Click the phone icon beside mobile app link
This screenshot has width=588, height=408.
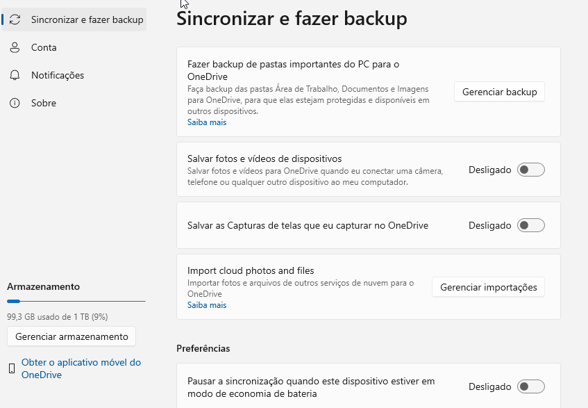click(x=12, y=368)
